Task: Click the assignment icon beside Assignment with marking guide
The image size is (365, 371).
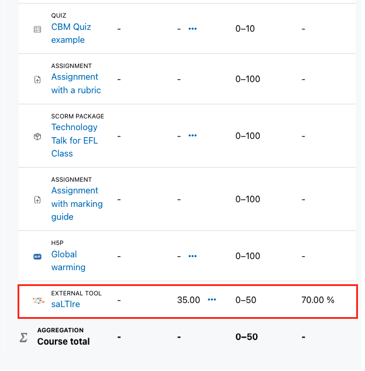Action: pos(37,200)
